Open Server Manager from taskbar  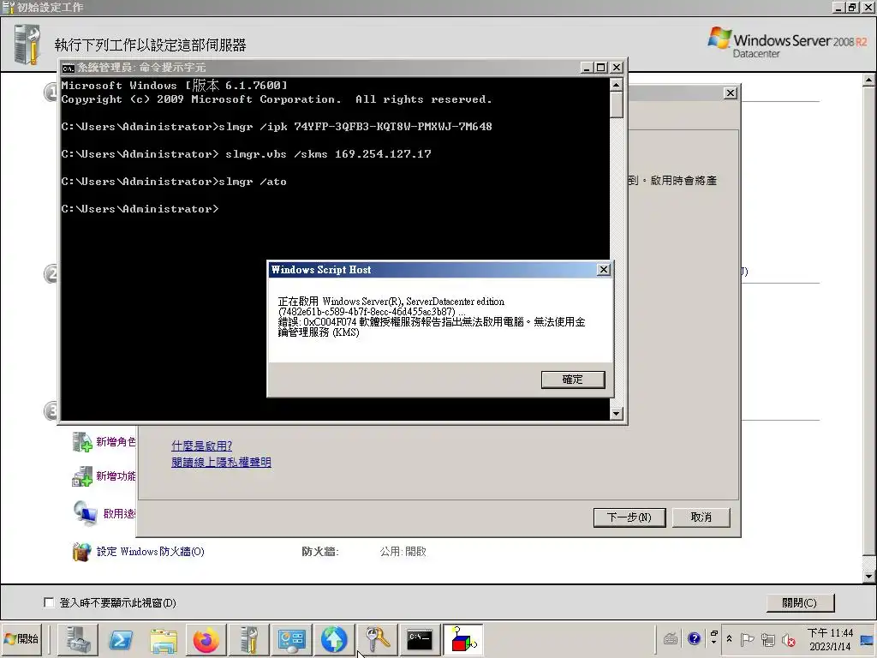click(x=78, y=639)
